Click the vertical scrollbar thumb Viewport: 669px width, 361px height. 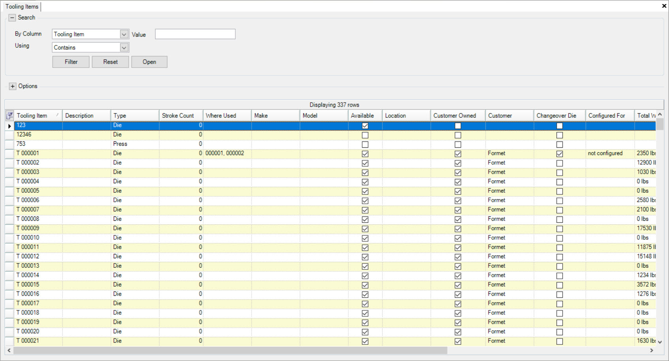pyautogui.click(x=660, y=124)
